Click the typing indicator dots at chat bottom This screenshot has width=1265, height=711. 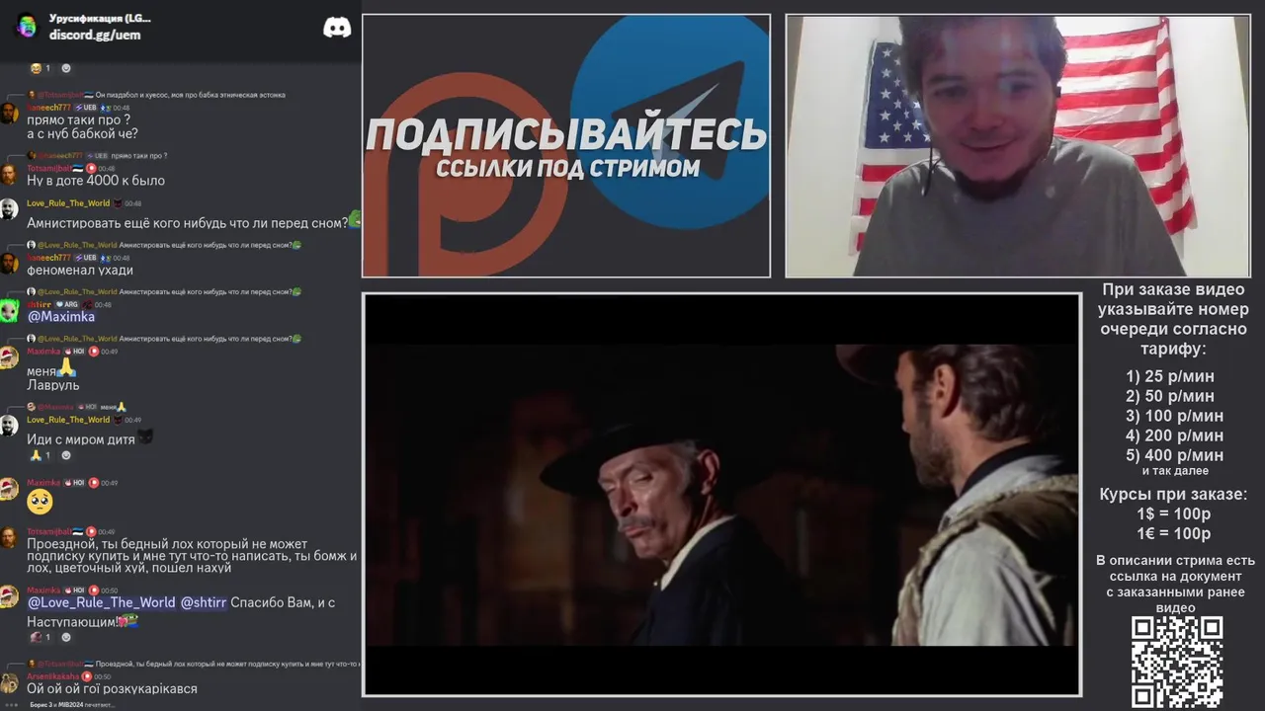(x=11, y=704)
